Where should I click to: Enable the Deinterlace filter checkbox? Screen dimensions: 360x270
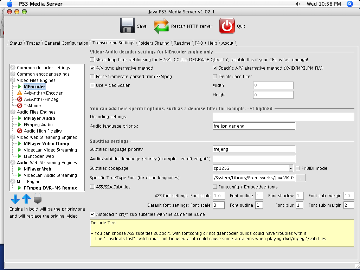click(x=215, y=76)
